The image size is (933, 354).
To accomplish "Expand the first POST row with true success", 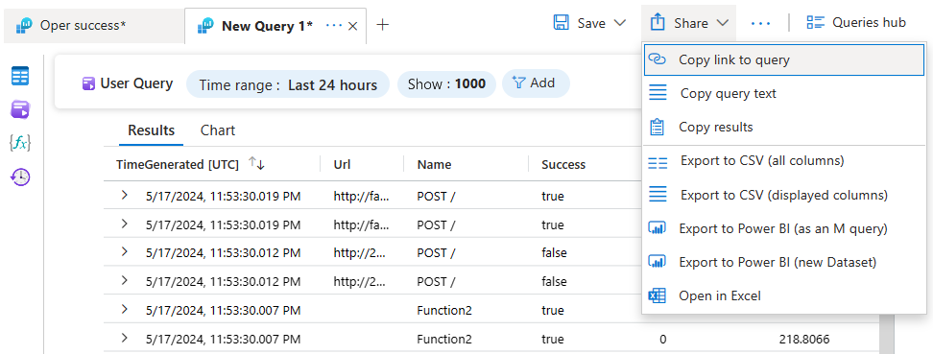I will [125, 195].
